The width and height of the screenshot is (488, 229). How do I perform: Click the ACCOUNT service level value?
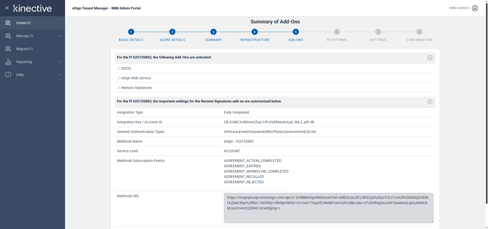(232, 151)
